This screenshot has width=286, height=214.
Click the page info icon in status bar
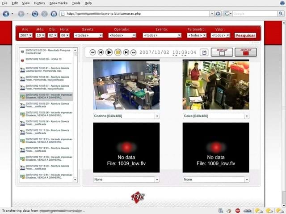point(221,211)
